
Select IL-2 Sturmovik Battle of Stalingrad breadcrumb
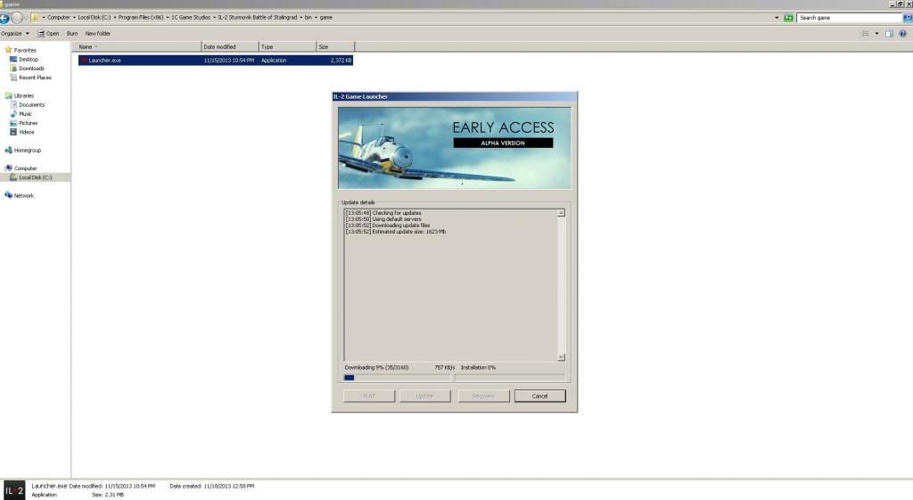258,18
